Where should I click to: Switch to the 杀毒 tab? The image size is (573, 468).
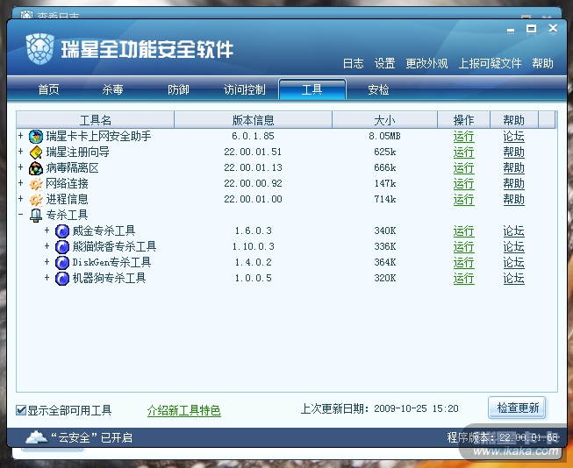[x=112, y=89]
